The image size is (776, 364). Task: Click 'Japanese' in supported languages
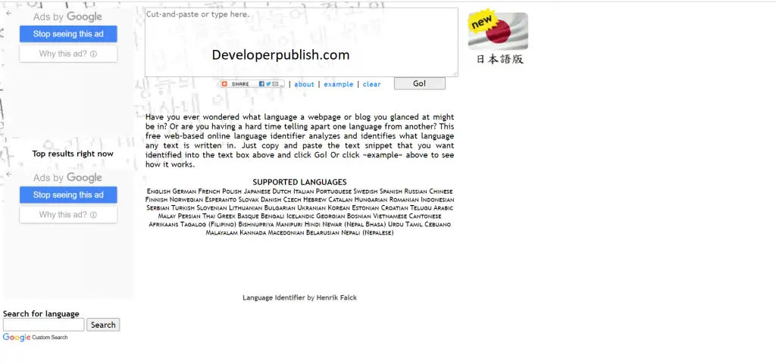click(257, 191)
